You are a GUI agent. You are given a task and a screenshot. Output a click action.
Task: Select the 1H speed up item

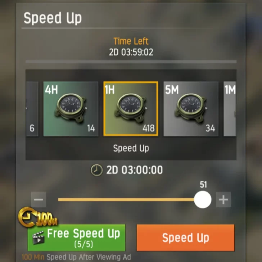tap(131, 109)
